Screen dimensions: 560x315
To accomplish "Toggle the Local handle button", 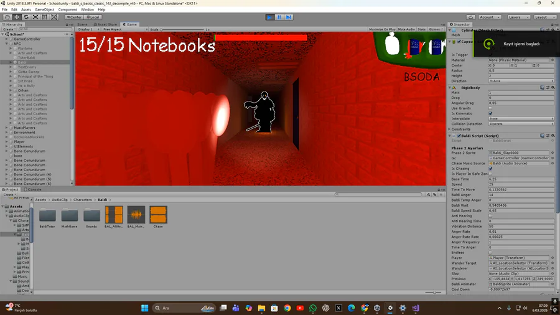I will 93,17.
